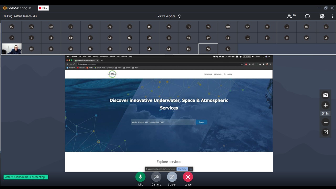Select Asteris Giannoudis webcam thumbnail
Viewport: 336px width, 189px height.
12,49
